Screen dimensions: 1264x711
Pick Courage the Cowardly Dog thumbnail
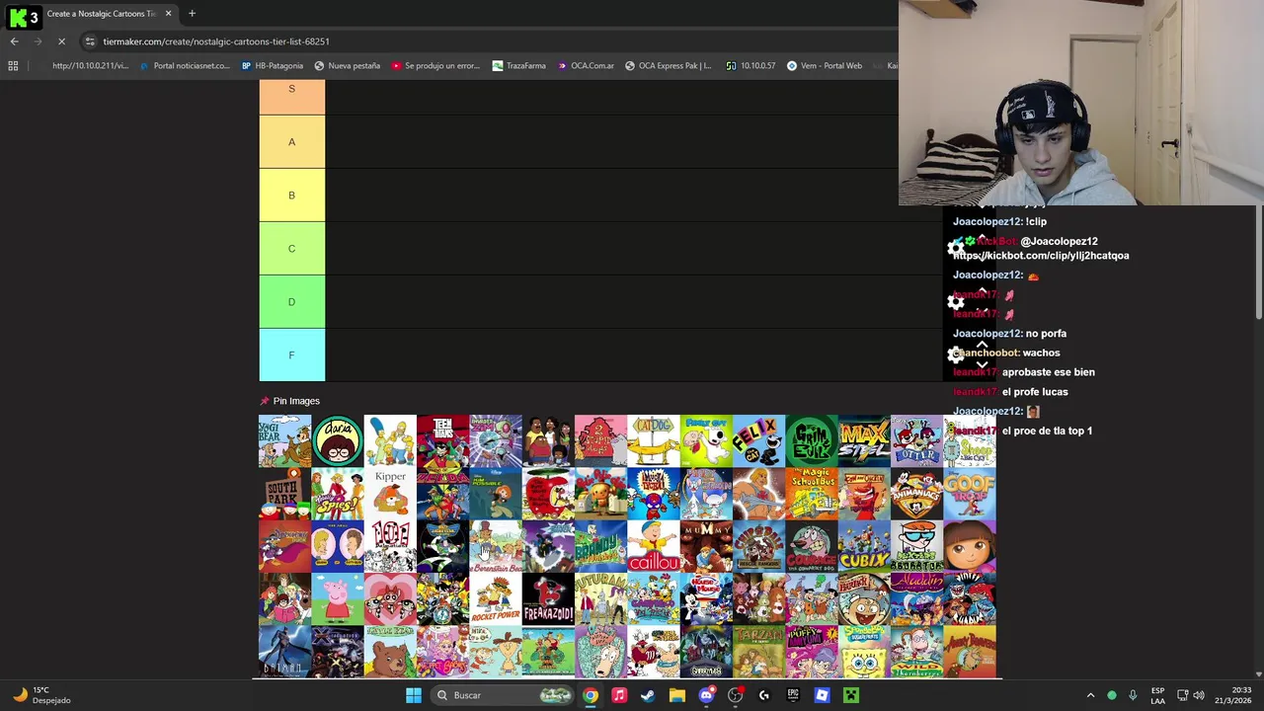812,546
